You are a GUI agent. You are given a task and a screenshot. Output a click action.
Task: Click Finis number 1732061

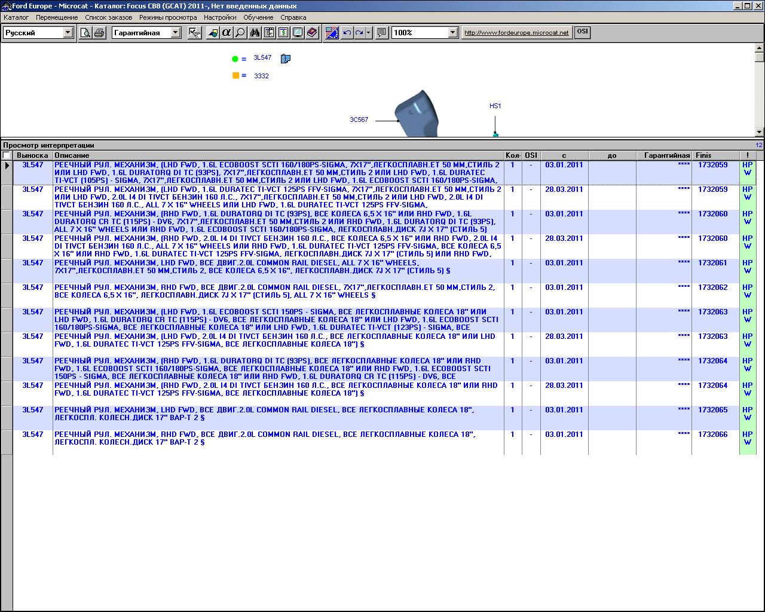tap(712, 263)
